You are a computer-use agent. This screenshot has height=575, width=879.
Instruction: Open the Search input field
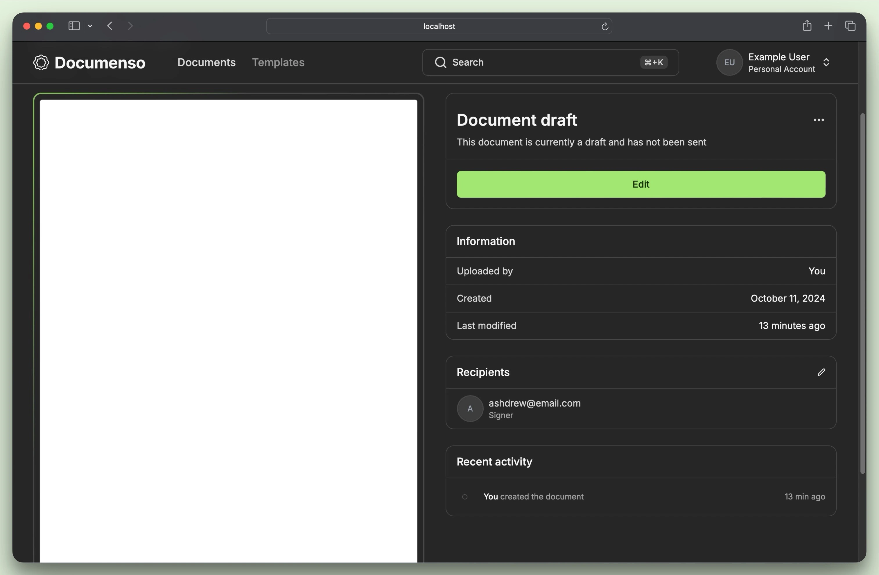click(550, 62)
